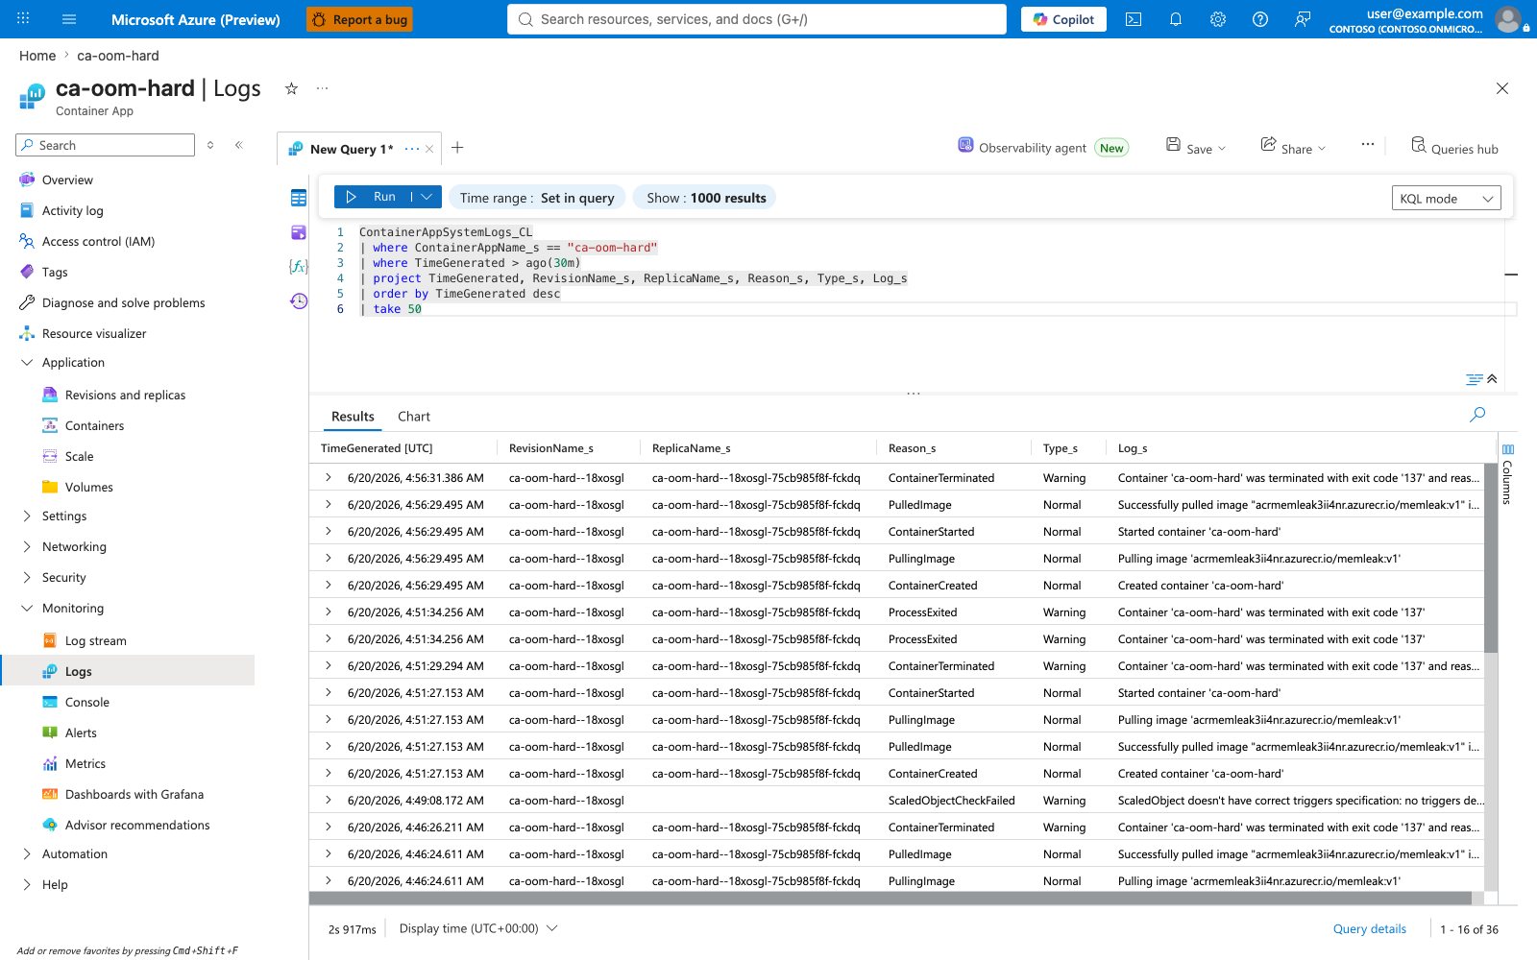Viewport: 1537px width, 960px height.
Task: Open the help question mark icon
Action: coord(1260,19)
